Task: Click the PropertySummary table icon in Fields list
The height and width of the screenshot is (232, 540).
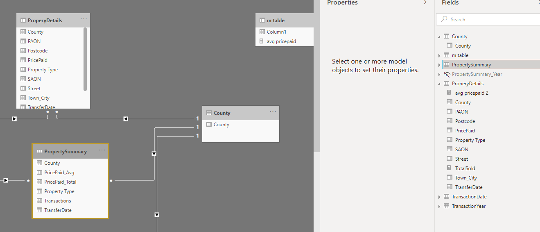Action: click(446, 65)
